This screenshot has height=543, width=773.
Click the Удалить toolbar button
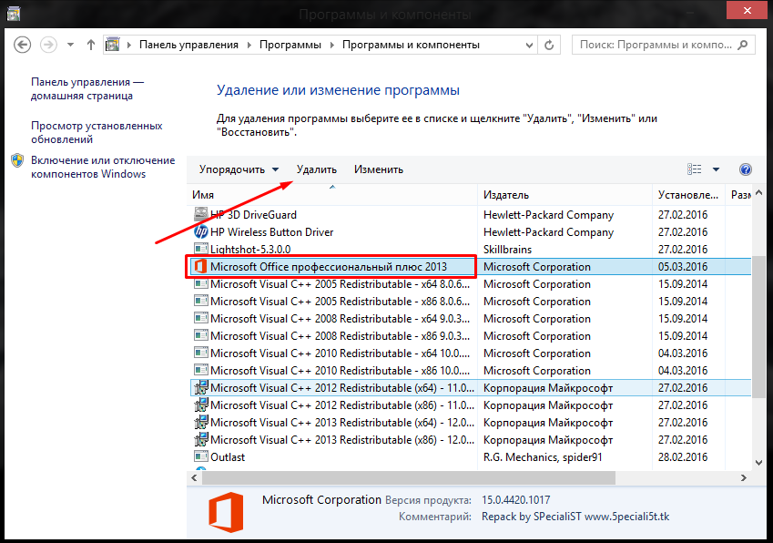(x=316, y=169)
